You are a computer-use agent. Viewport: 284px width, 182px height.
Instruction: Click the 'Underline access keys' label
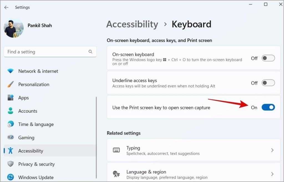tap(135, 80)
